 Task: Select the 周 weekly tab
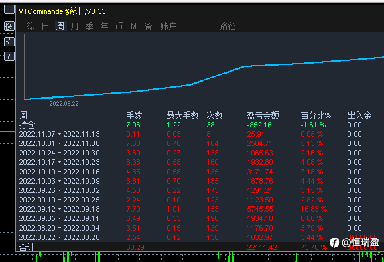tap(60, 26)
